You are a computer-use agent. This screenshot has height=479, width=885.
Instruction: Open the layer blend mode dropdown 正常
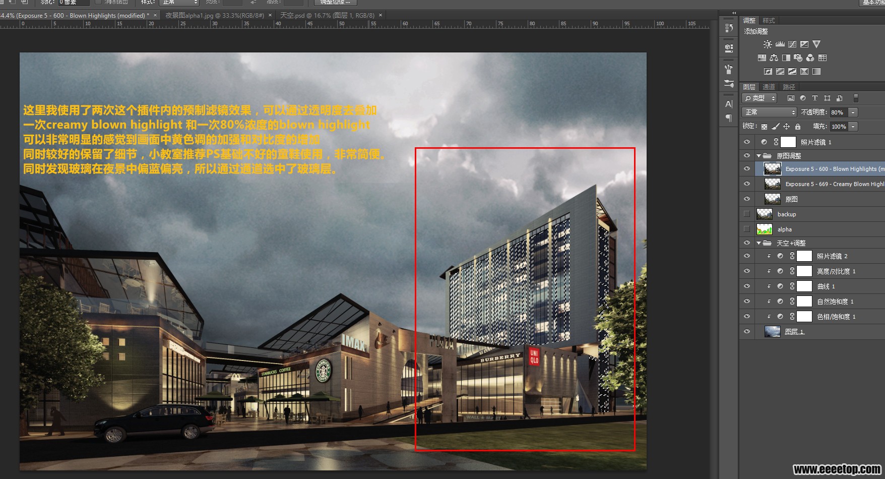pos(769,112)
